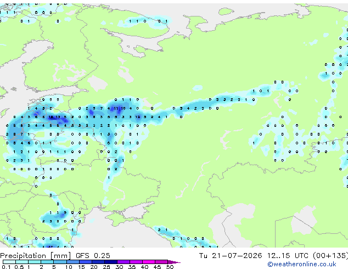Click the purple arrow tip beyond 50
The width and height of the screenshot is (348, 269).
174,262
